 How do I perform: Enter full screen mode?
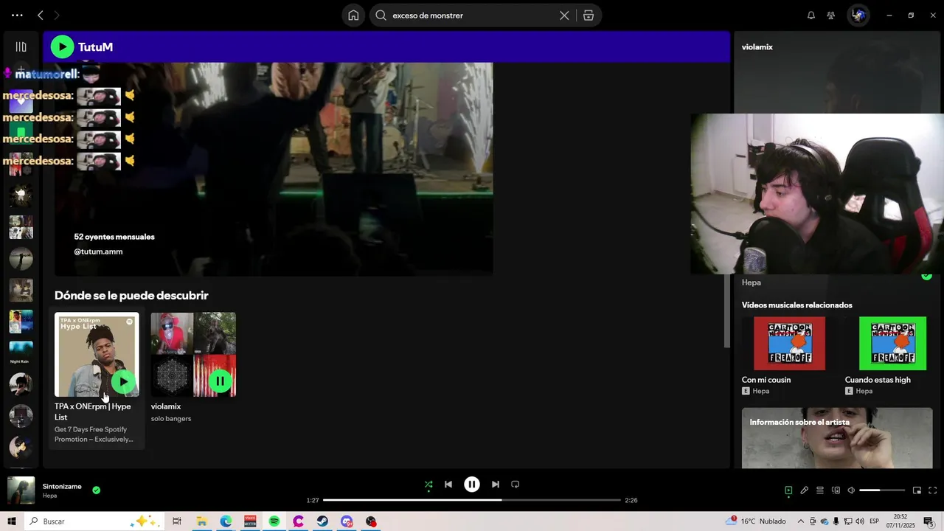[932, 490]
